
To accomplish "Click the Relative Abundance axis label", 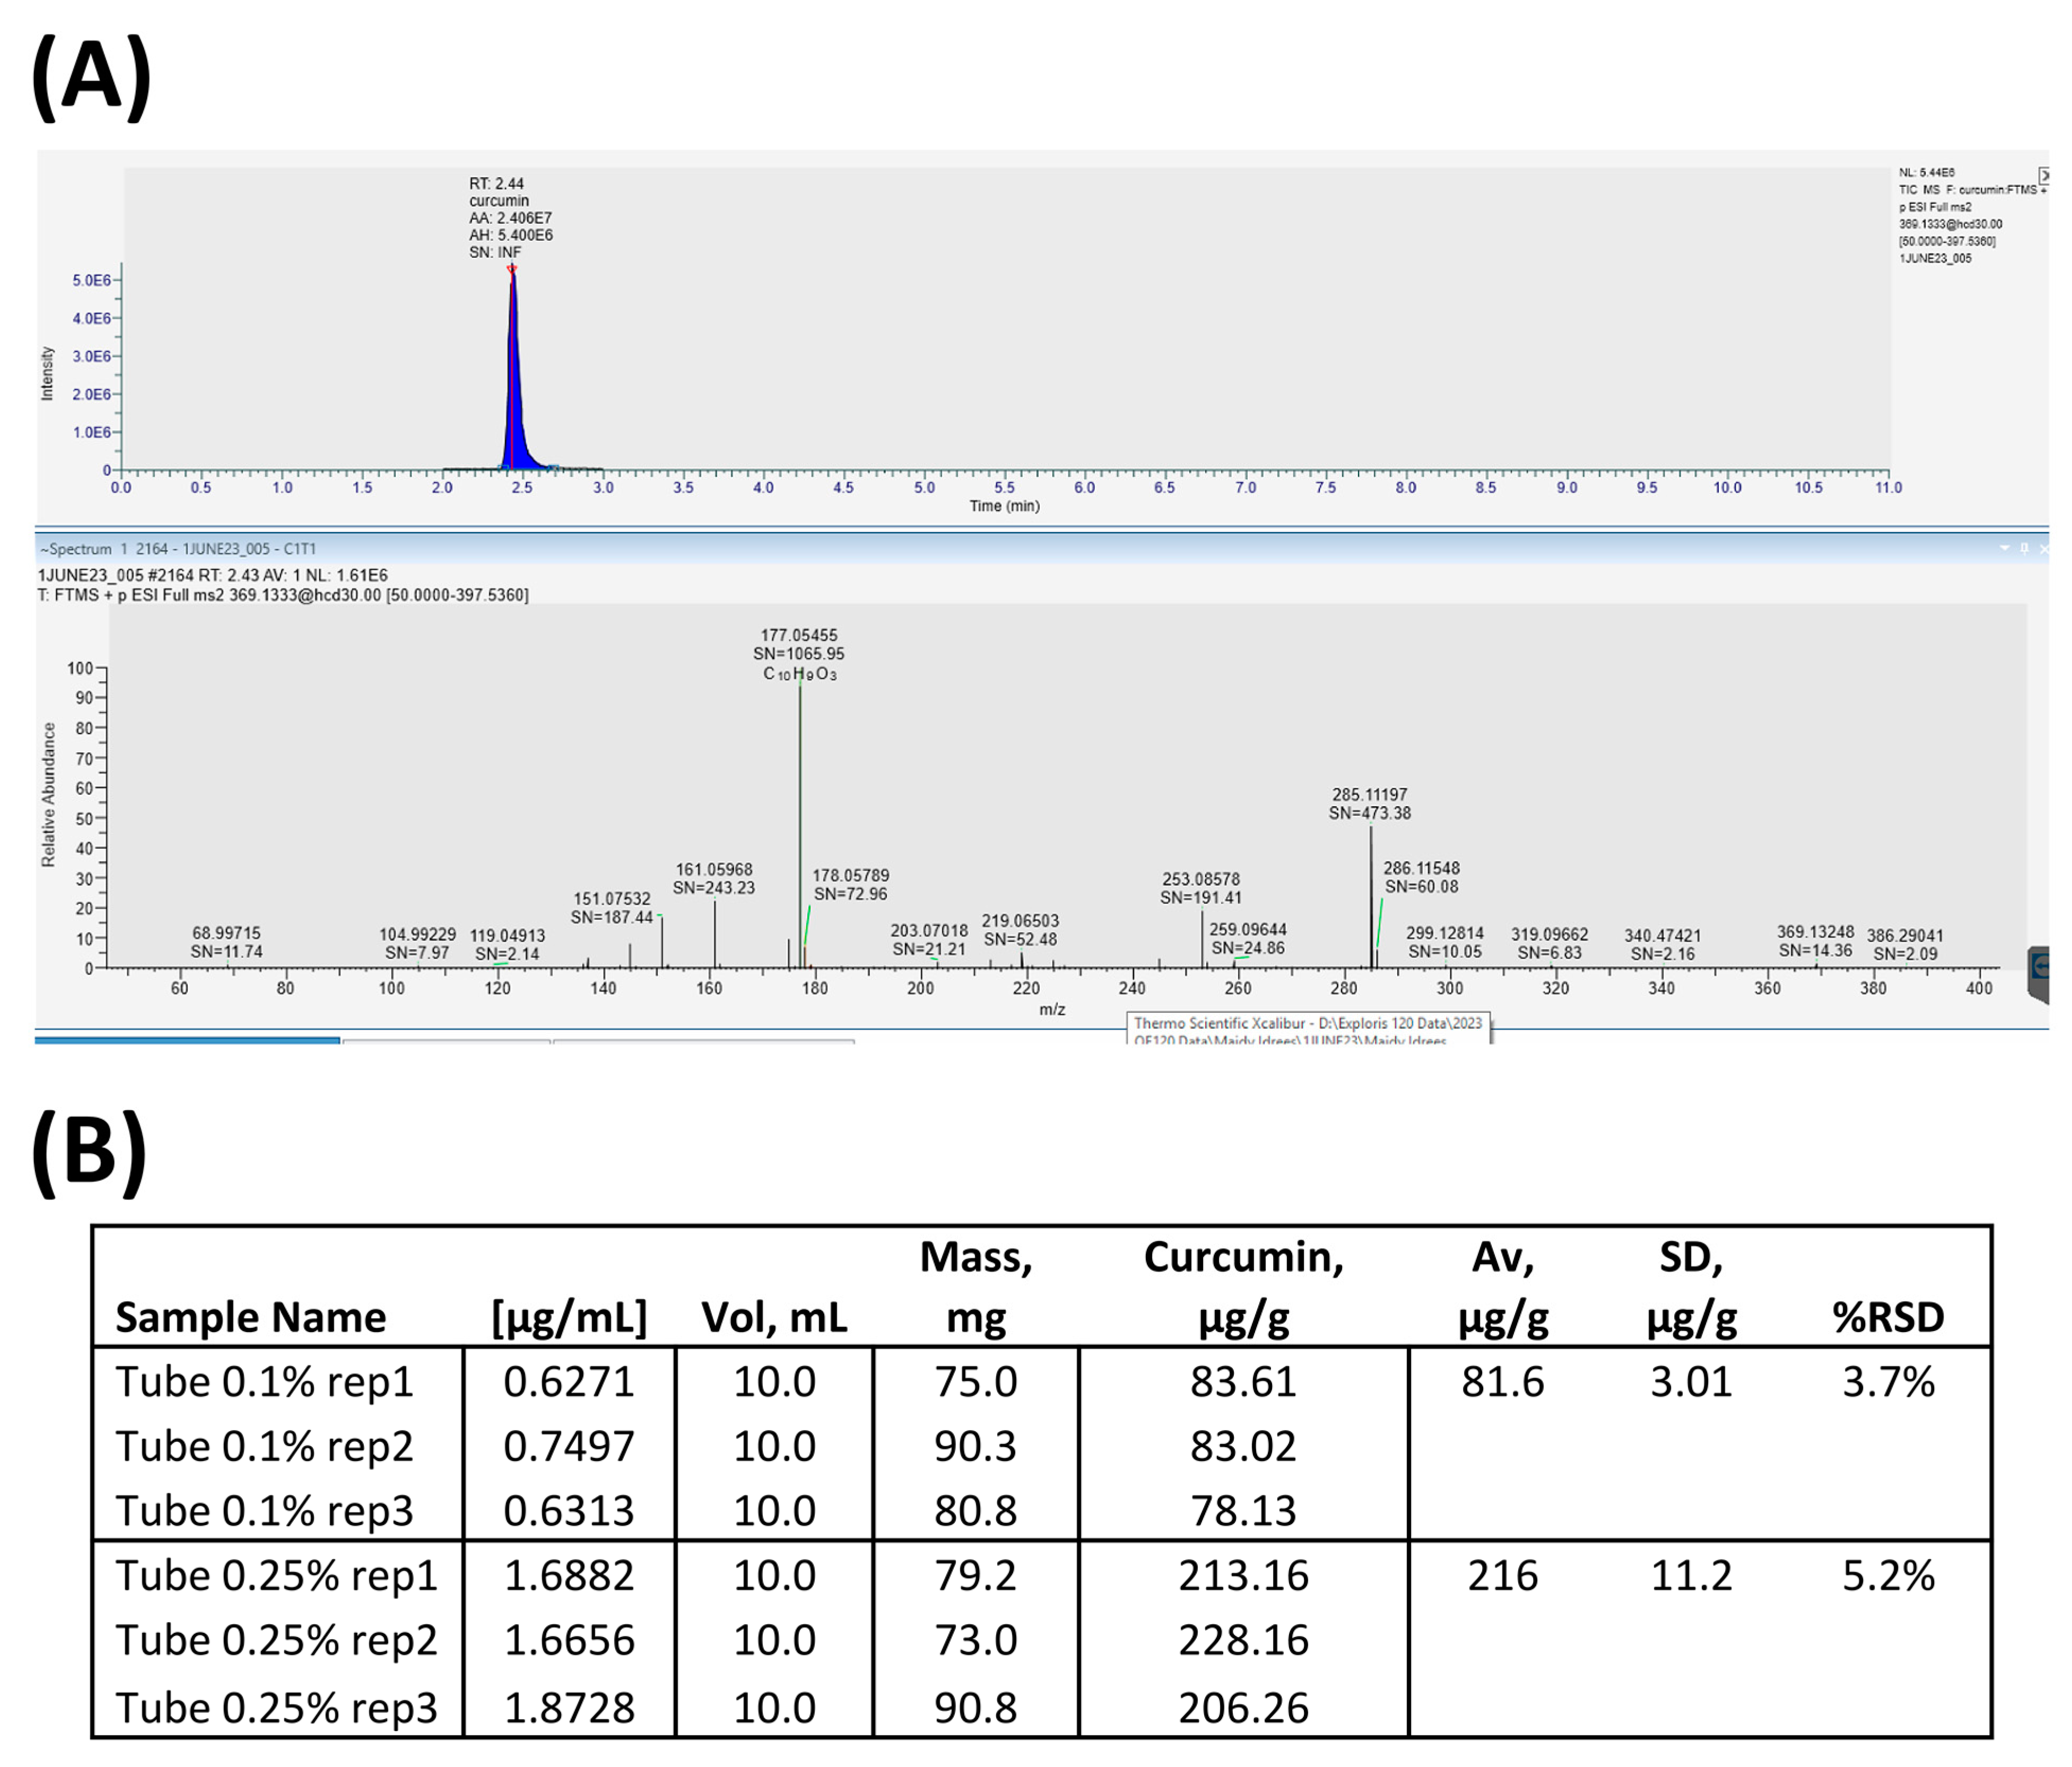I will [x=48, y=795].
